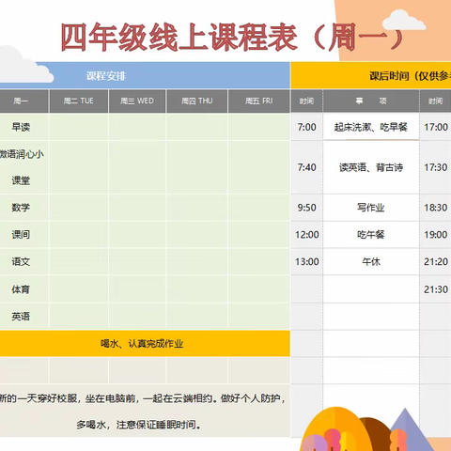451x451 pixels.
Task: Click the 读英语、背古诗 cell
Action: (x=371, y=167)
